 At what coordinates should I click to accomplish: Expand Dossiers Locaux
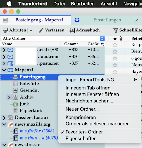point(4,118)
